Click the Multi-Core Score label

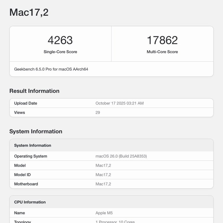pyautogui.click(x=162, y=52)
